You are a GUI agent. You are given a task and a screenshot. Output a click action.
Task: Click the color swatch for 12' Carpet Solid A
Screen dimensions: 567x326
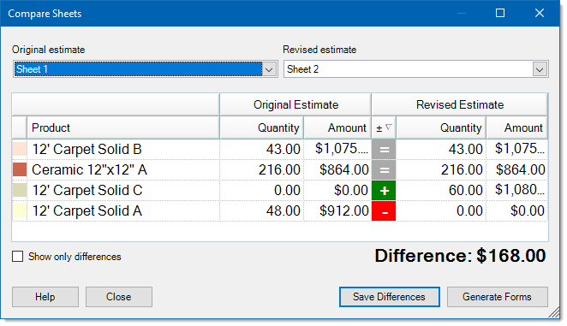coord(20,211)
